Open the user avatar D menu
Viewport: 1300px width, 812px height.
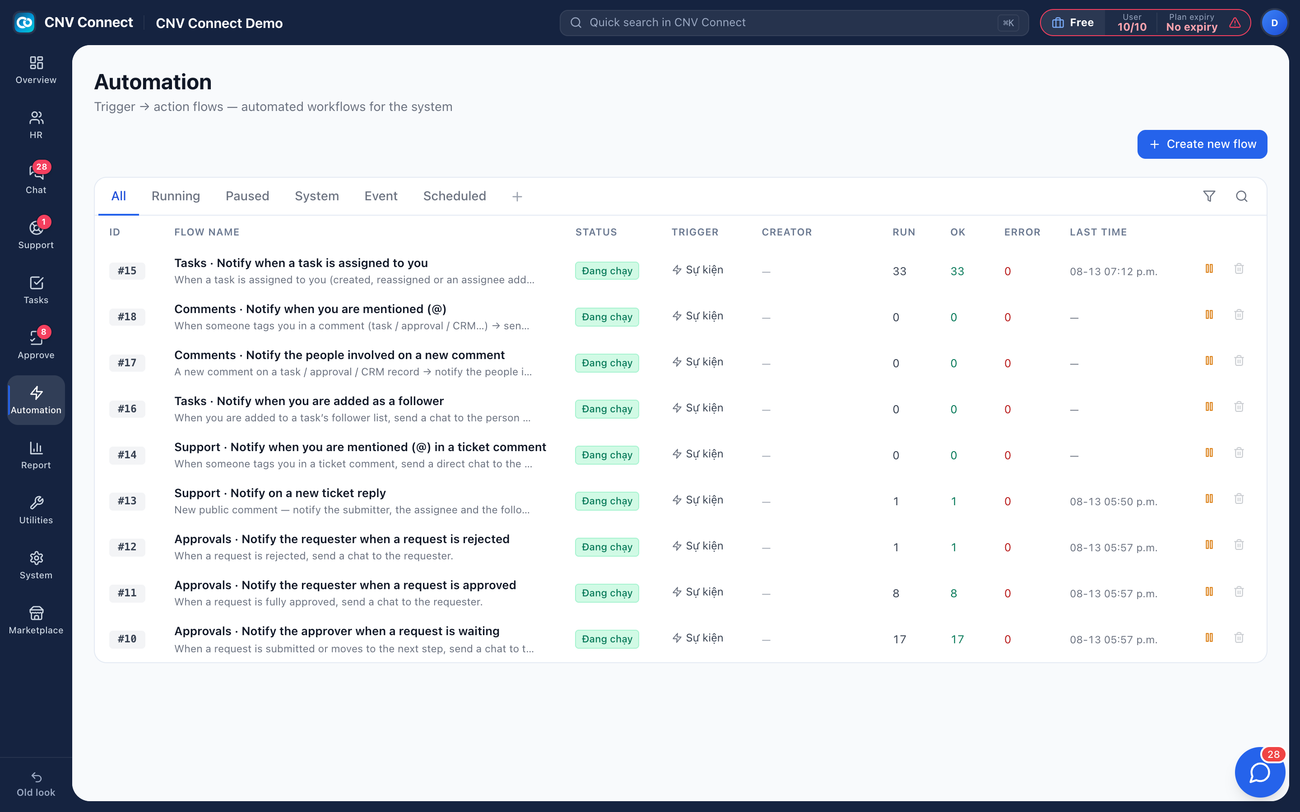click(x=1274, y=23)
